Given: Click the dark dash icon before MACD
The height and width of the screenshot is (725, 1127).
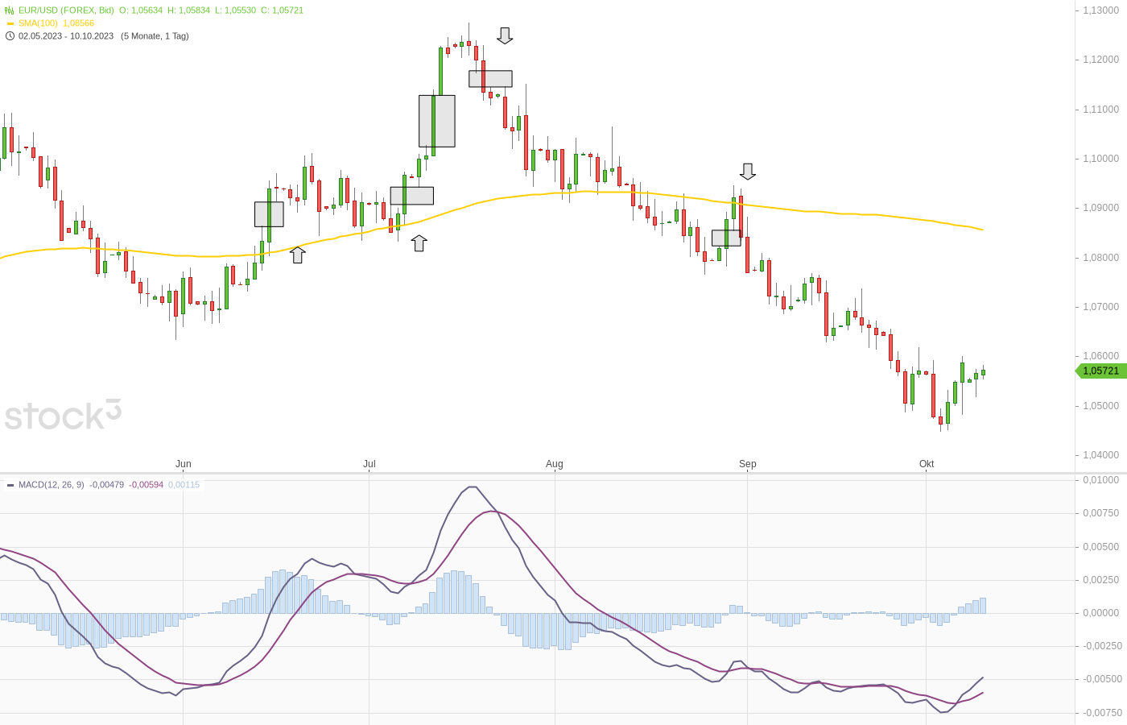Looking at the screenshot, I should coord(10,486).
